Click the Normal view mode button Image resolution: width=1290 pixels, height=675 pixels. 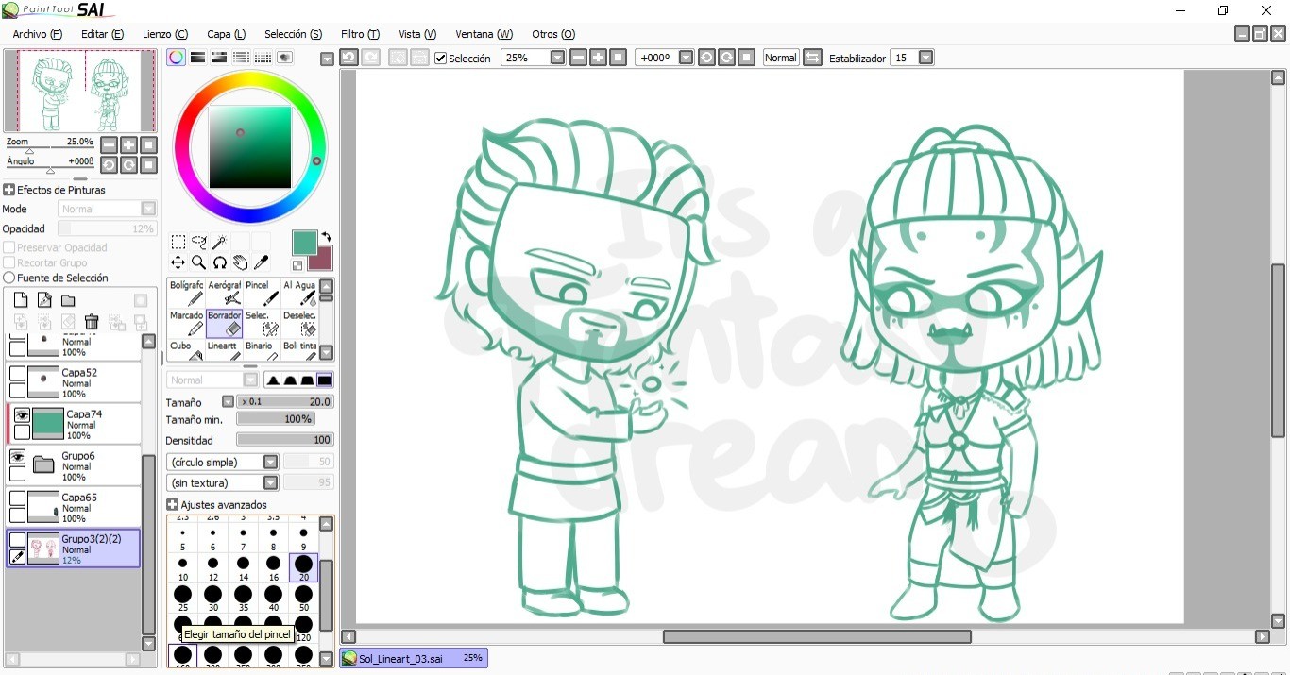pyautogui.click(x=780, y=58)
